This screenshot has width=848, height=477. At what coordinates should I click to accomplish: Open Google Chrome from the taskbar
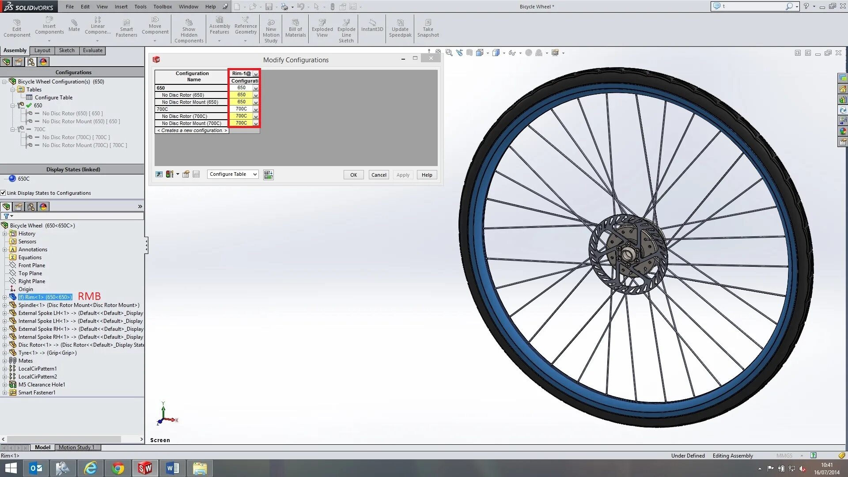[x=117, y=468]
